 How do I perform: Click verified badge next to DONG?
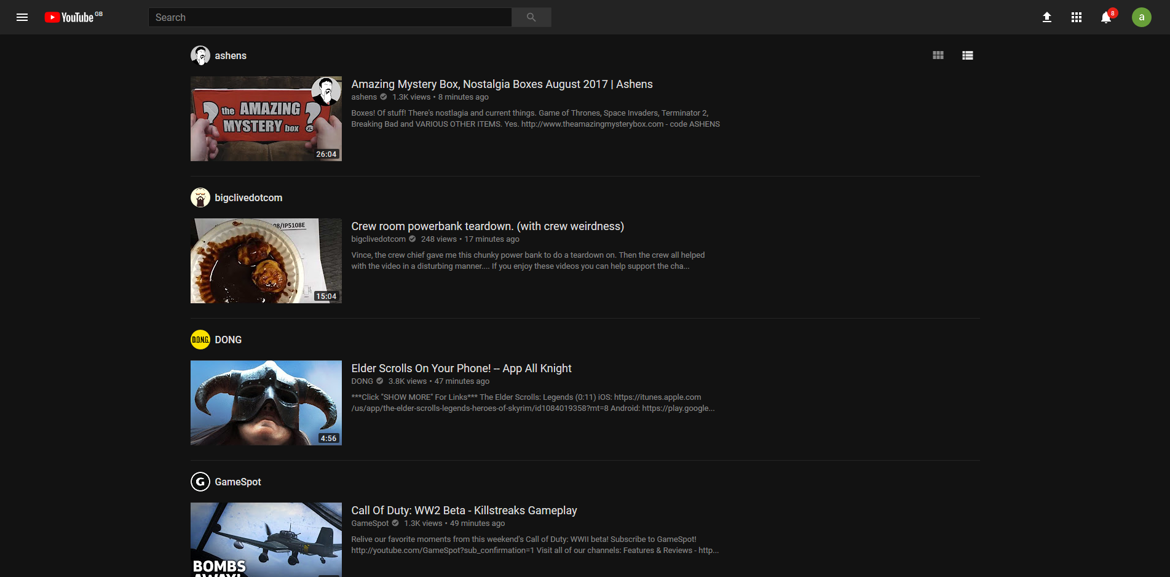pos(380,381)
